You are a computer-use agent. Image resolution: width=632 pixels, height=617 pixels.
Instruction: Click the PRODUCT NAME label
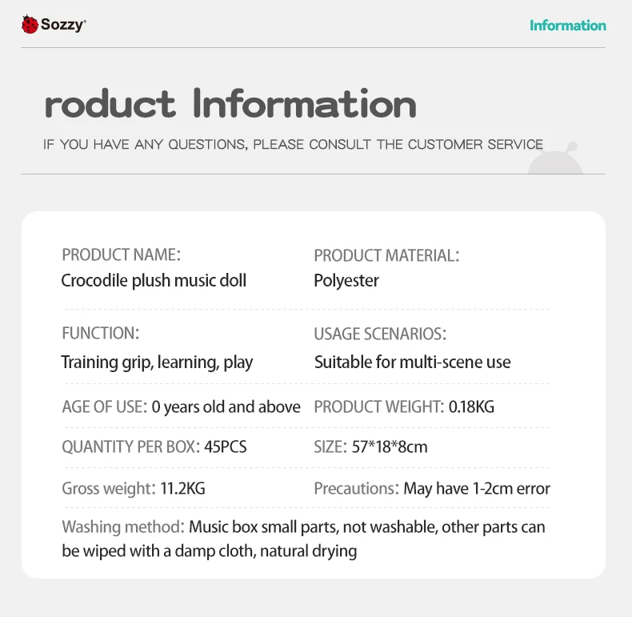(121, 255)
